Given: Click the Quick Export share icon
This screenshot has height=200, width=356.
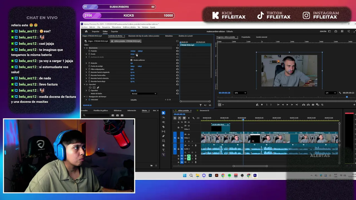Looking at the screenshot, I should pos(336,31).
